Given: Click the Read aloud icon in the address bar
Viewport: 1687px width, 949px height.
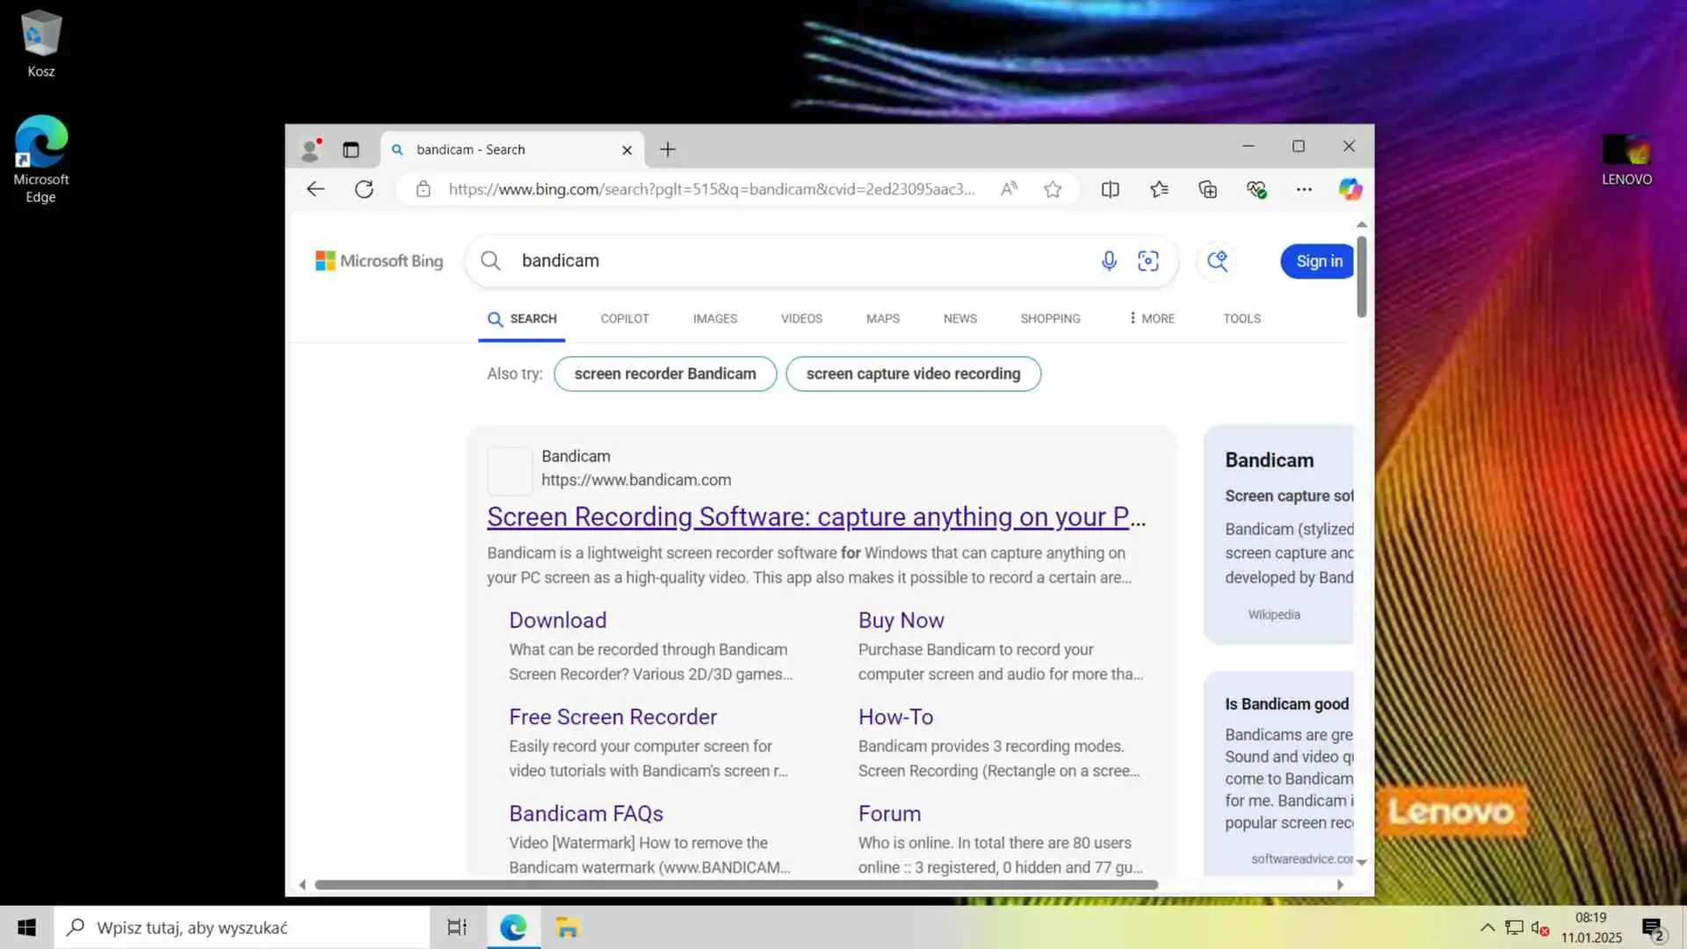Looking at the screenshot, I should click(1010, 189).
